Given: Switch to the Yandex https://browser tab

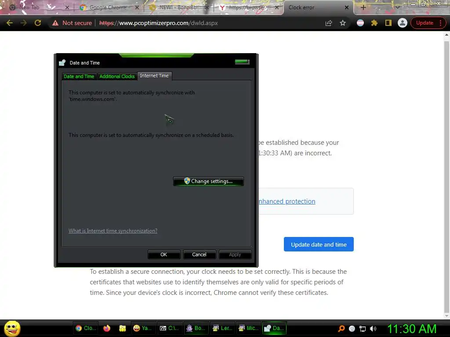Looking at the screenshot, I should coord(249,7).
